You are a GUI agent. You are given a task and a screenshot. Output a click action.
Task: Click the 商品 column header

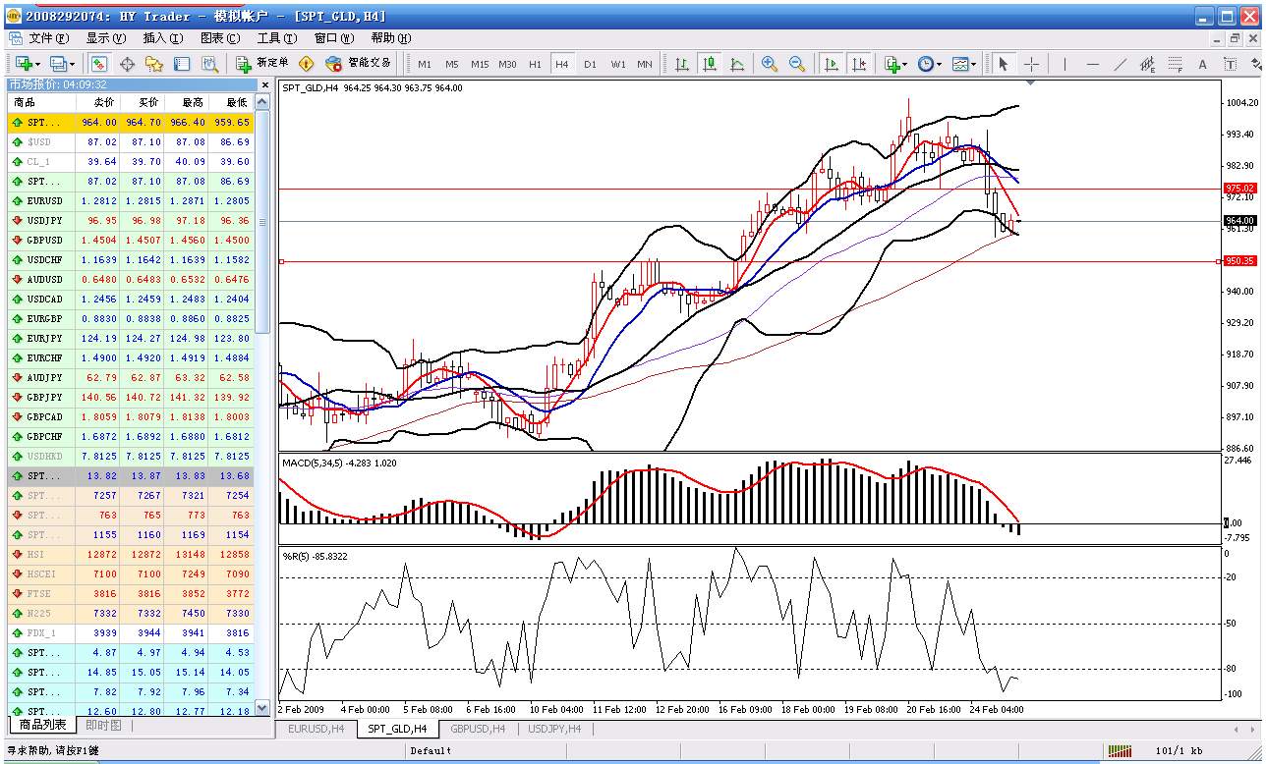pos(42,102)
